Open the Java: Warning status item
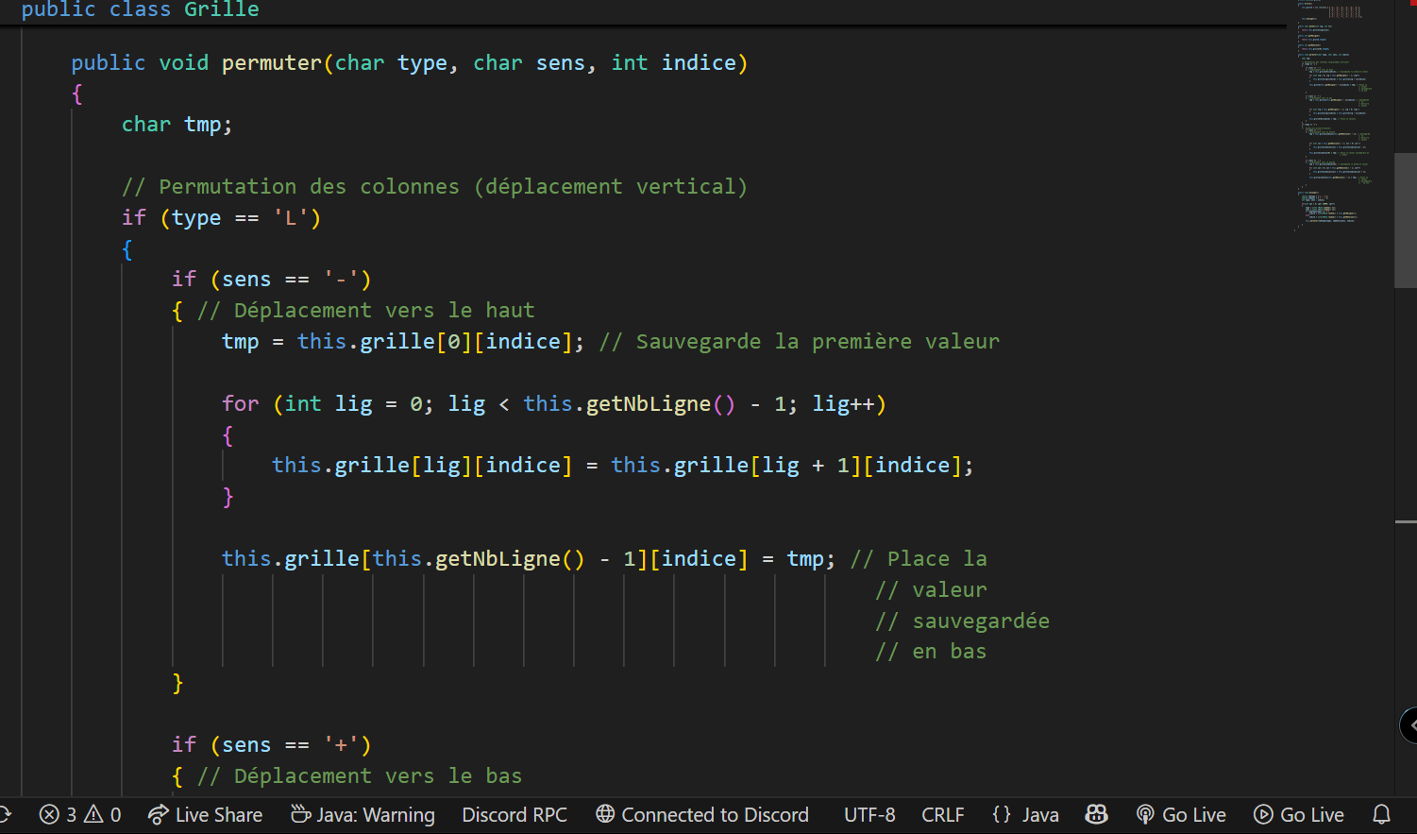This screenshot has height=834, width=1417. 363,814
